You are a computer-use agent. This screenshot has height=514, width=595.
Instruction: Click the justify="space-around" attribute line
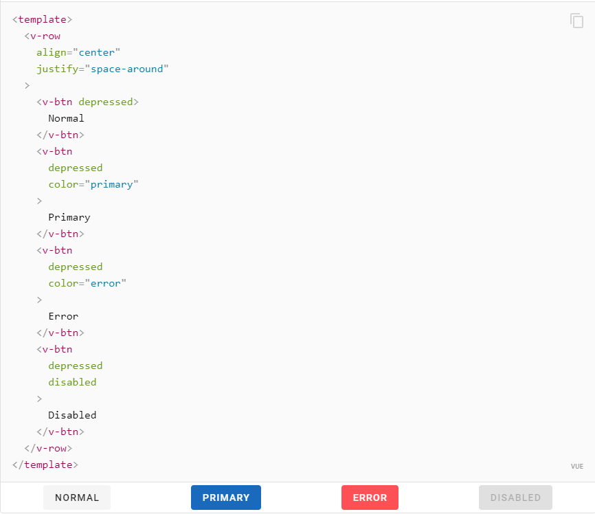click(102, 69)
